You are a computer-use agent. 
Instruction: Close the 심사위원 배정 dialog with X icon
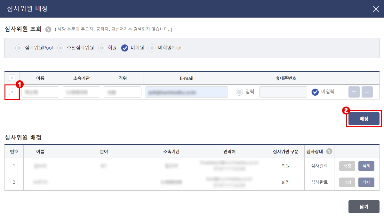376,9
